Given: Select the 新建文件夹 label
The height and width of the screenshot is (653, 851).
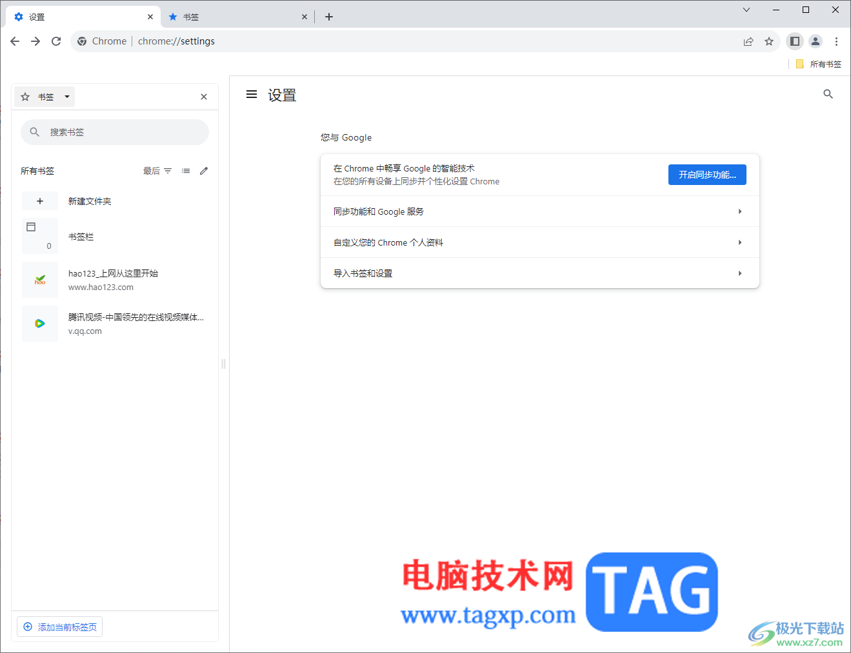Looking at the screenshot, I should pyautogui.click(x=90, y=201).
